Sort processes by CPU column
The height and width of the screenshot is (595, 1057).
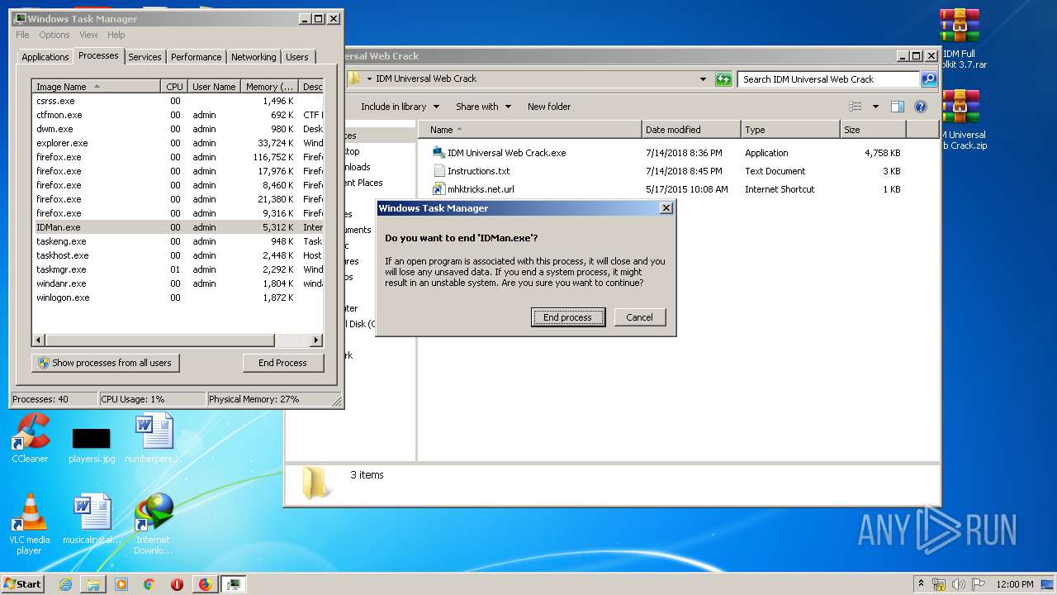tap(174, 87)
